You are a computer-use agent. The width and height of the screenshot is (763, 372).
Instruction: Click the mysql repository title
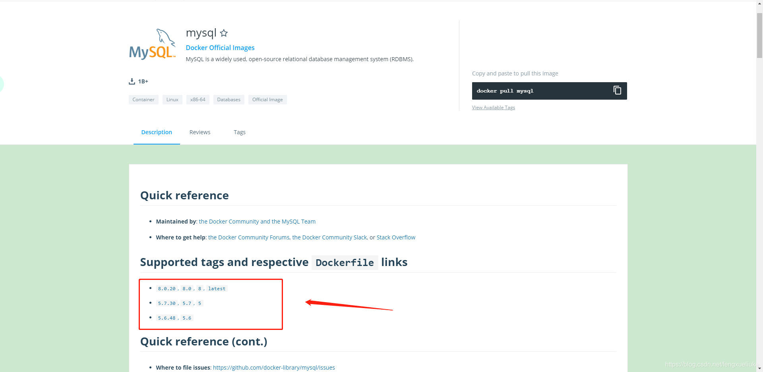tap(201, 33)
